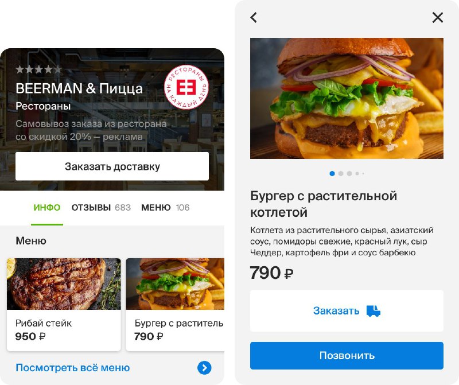459x385 pixels.
Task: Open the Посмотреть всё меню link
Action: point(73,368)
